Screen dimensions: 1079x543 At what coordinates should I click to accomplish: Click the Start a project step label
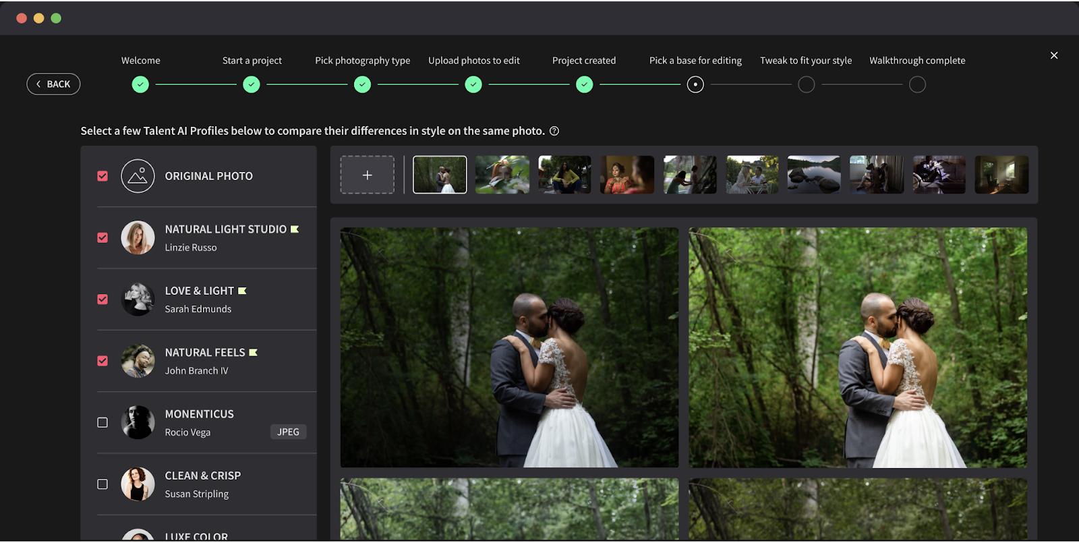point(252,60)
